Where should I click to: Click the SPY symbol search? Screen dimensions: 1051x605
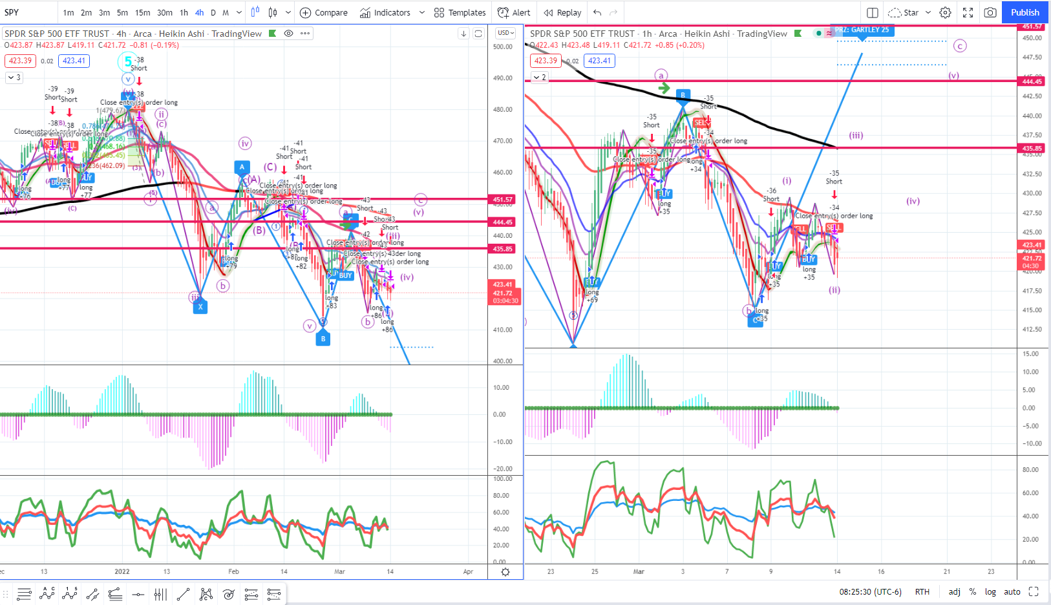pos(12,12)
